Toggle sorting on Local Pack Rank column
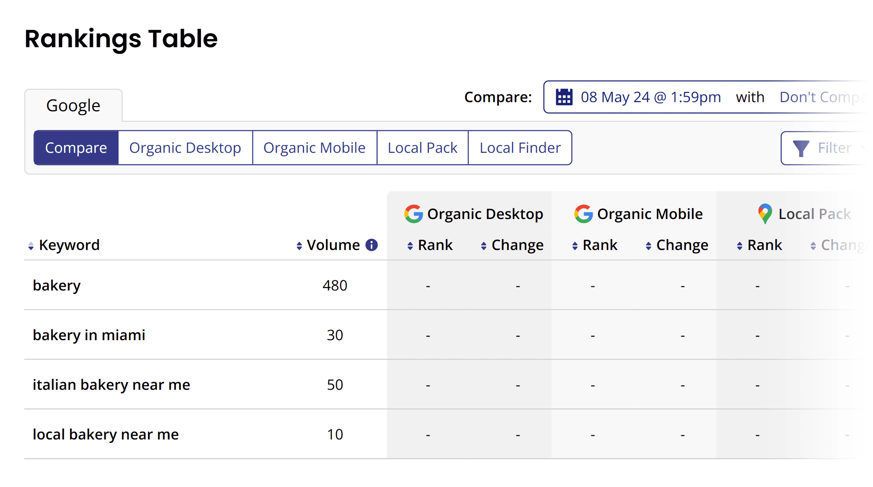 [x=740, y=245]
